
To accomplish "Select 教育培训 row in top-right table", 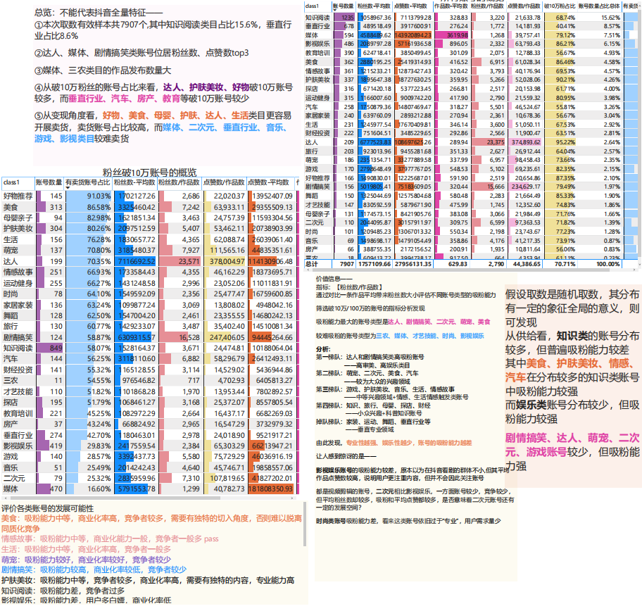I will point(471,53).
